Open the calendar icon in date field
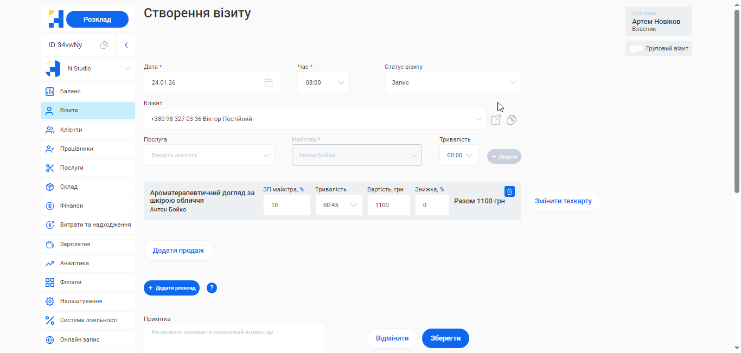This screenshot has height=353, width=741. click(x=269, y=82)
